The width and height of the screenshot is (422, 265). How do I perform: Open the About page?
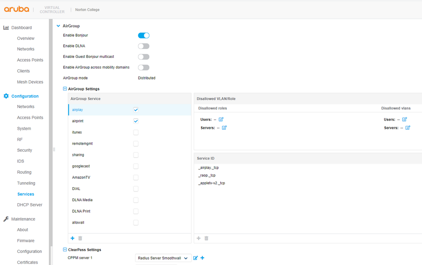tap(22, 229)
